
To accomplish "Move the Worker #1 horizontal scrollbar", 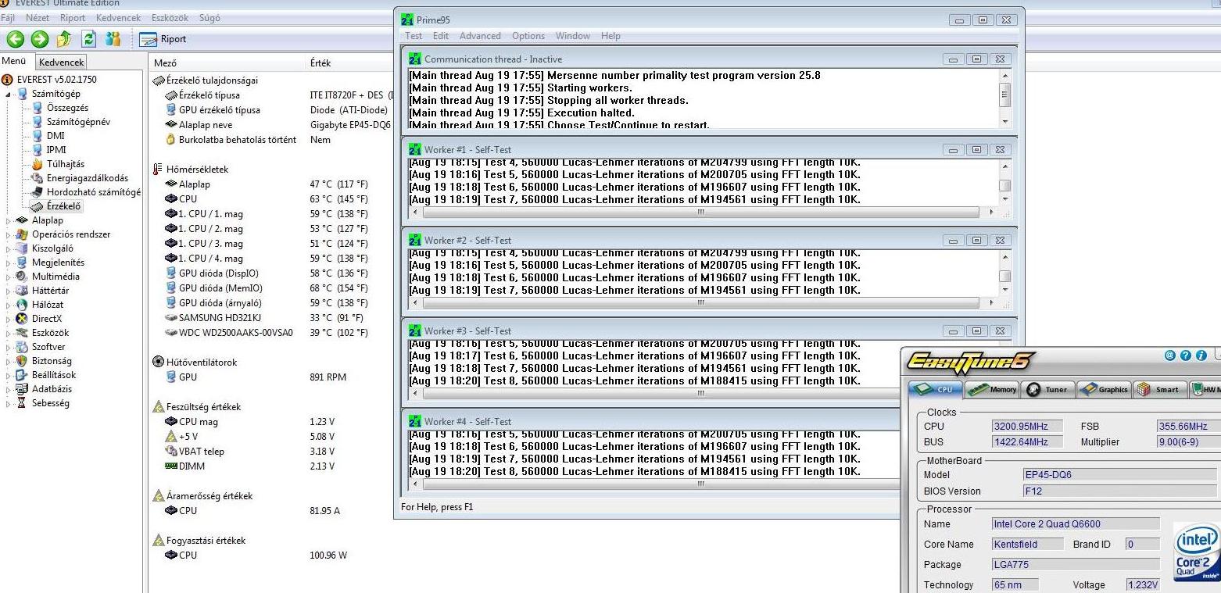I will coord(700,213).
